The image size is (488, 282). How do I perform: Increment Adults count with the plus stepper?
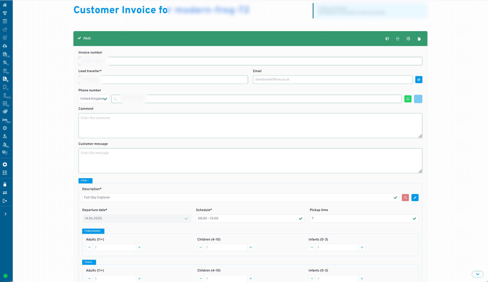tap(139, 247)
